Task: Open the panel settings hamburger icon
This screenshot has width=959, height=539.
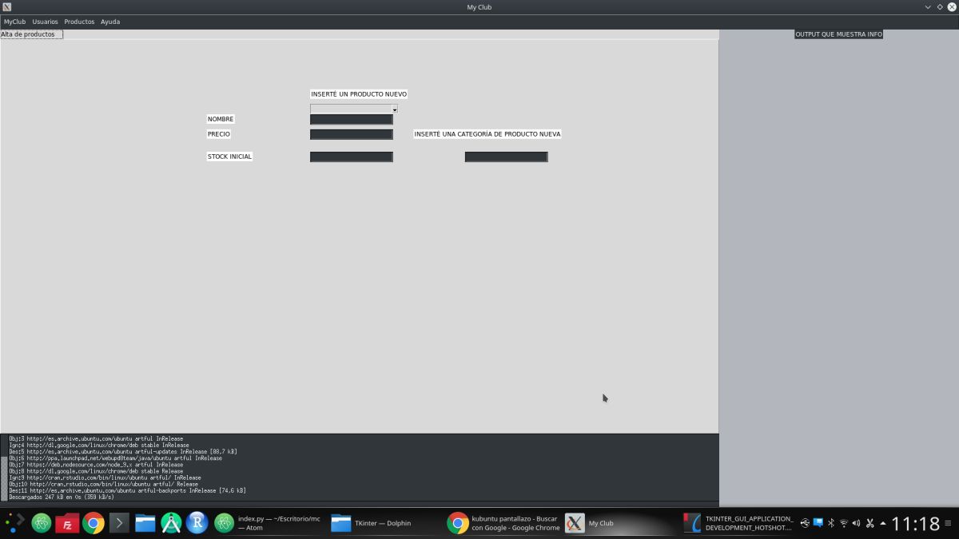Action: (949, 524)
